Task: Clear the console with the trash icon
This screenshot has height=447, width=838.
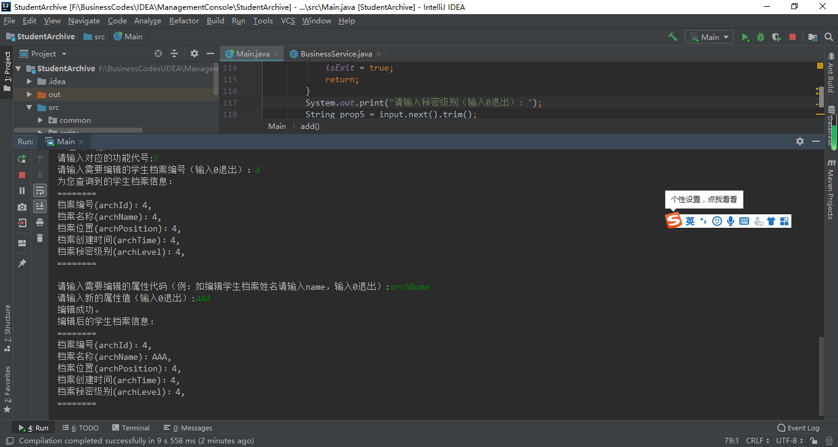Action: point(40,238)
